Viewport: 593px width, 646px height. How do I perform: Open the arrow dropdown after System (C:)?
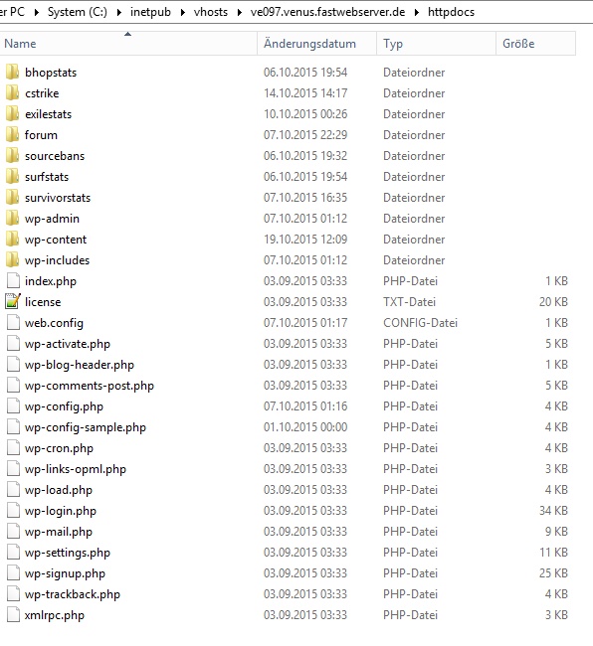(118, 12)
